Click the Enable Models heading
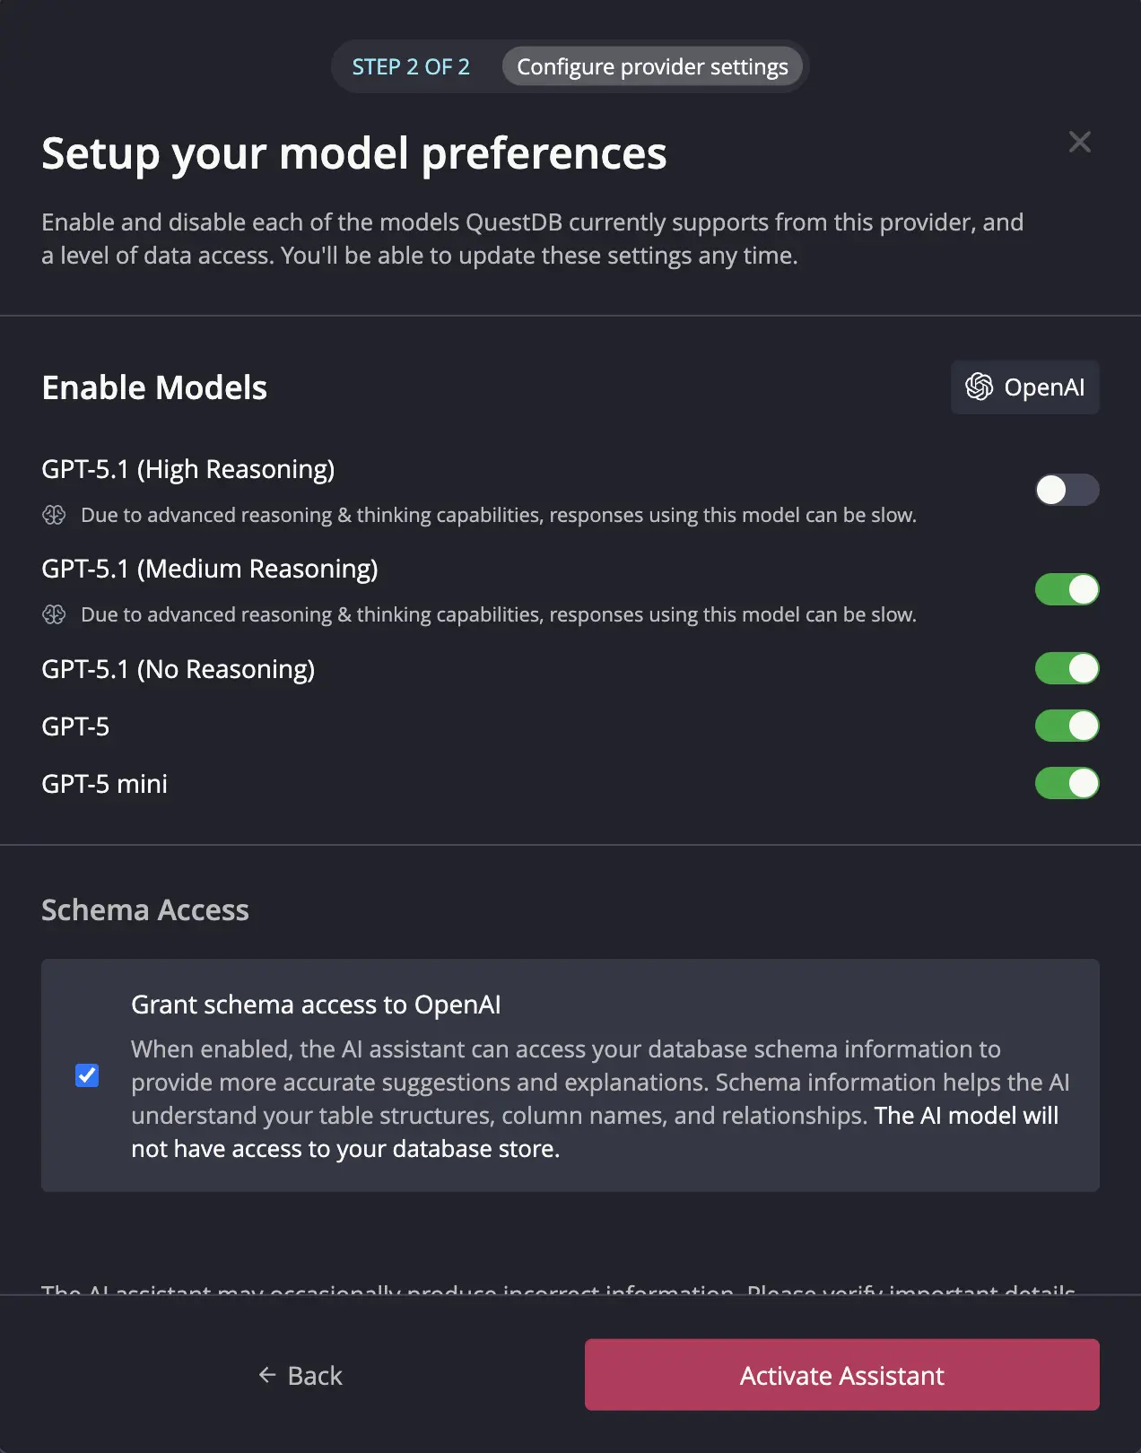Image resolution: width=1141 pixels, height=1453 pixels. pyautogui.click(x=153, y=387)
